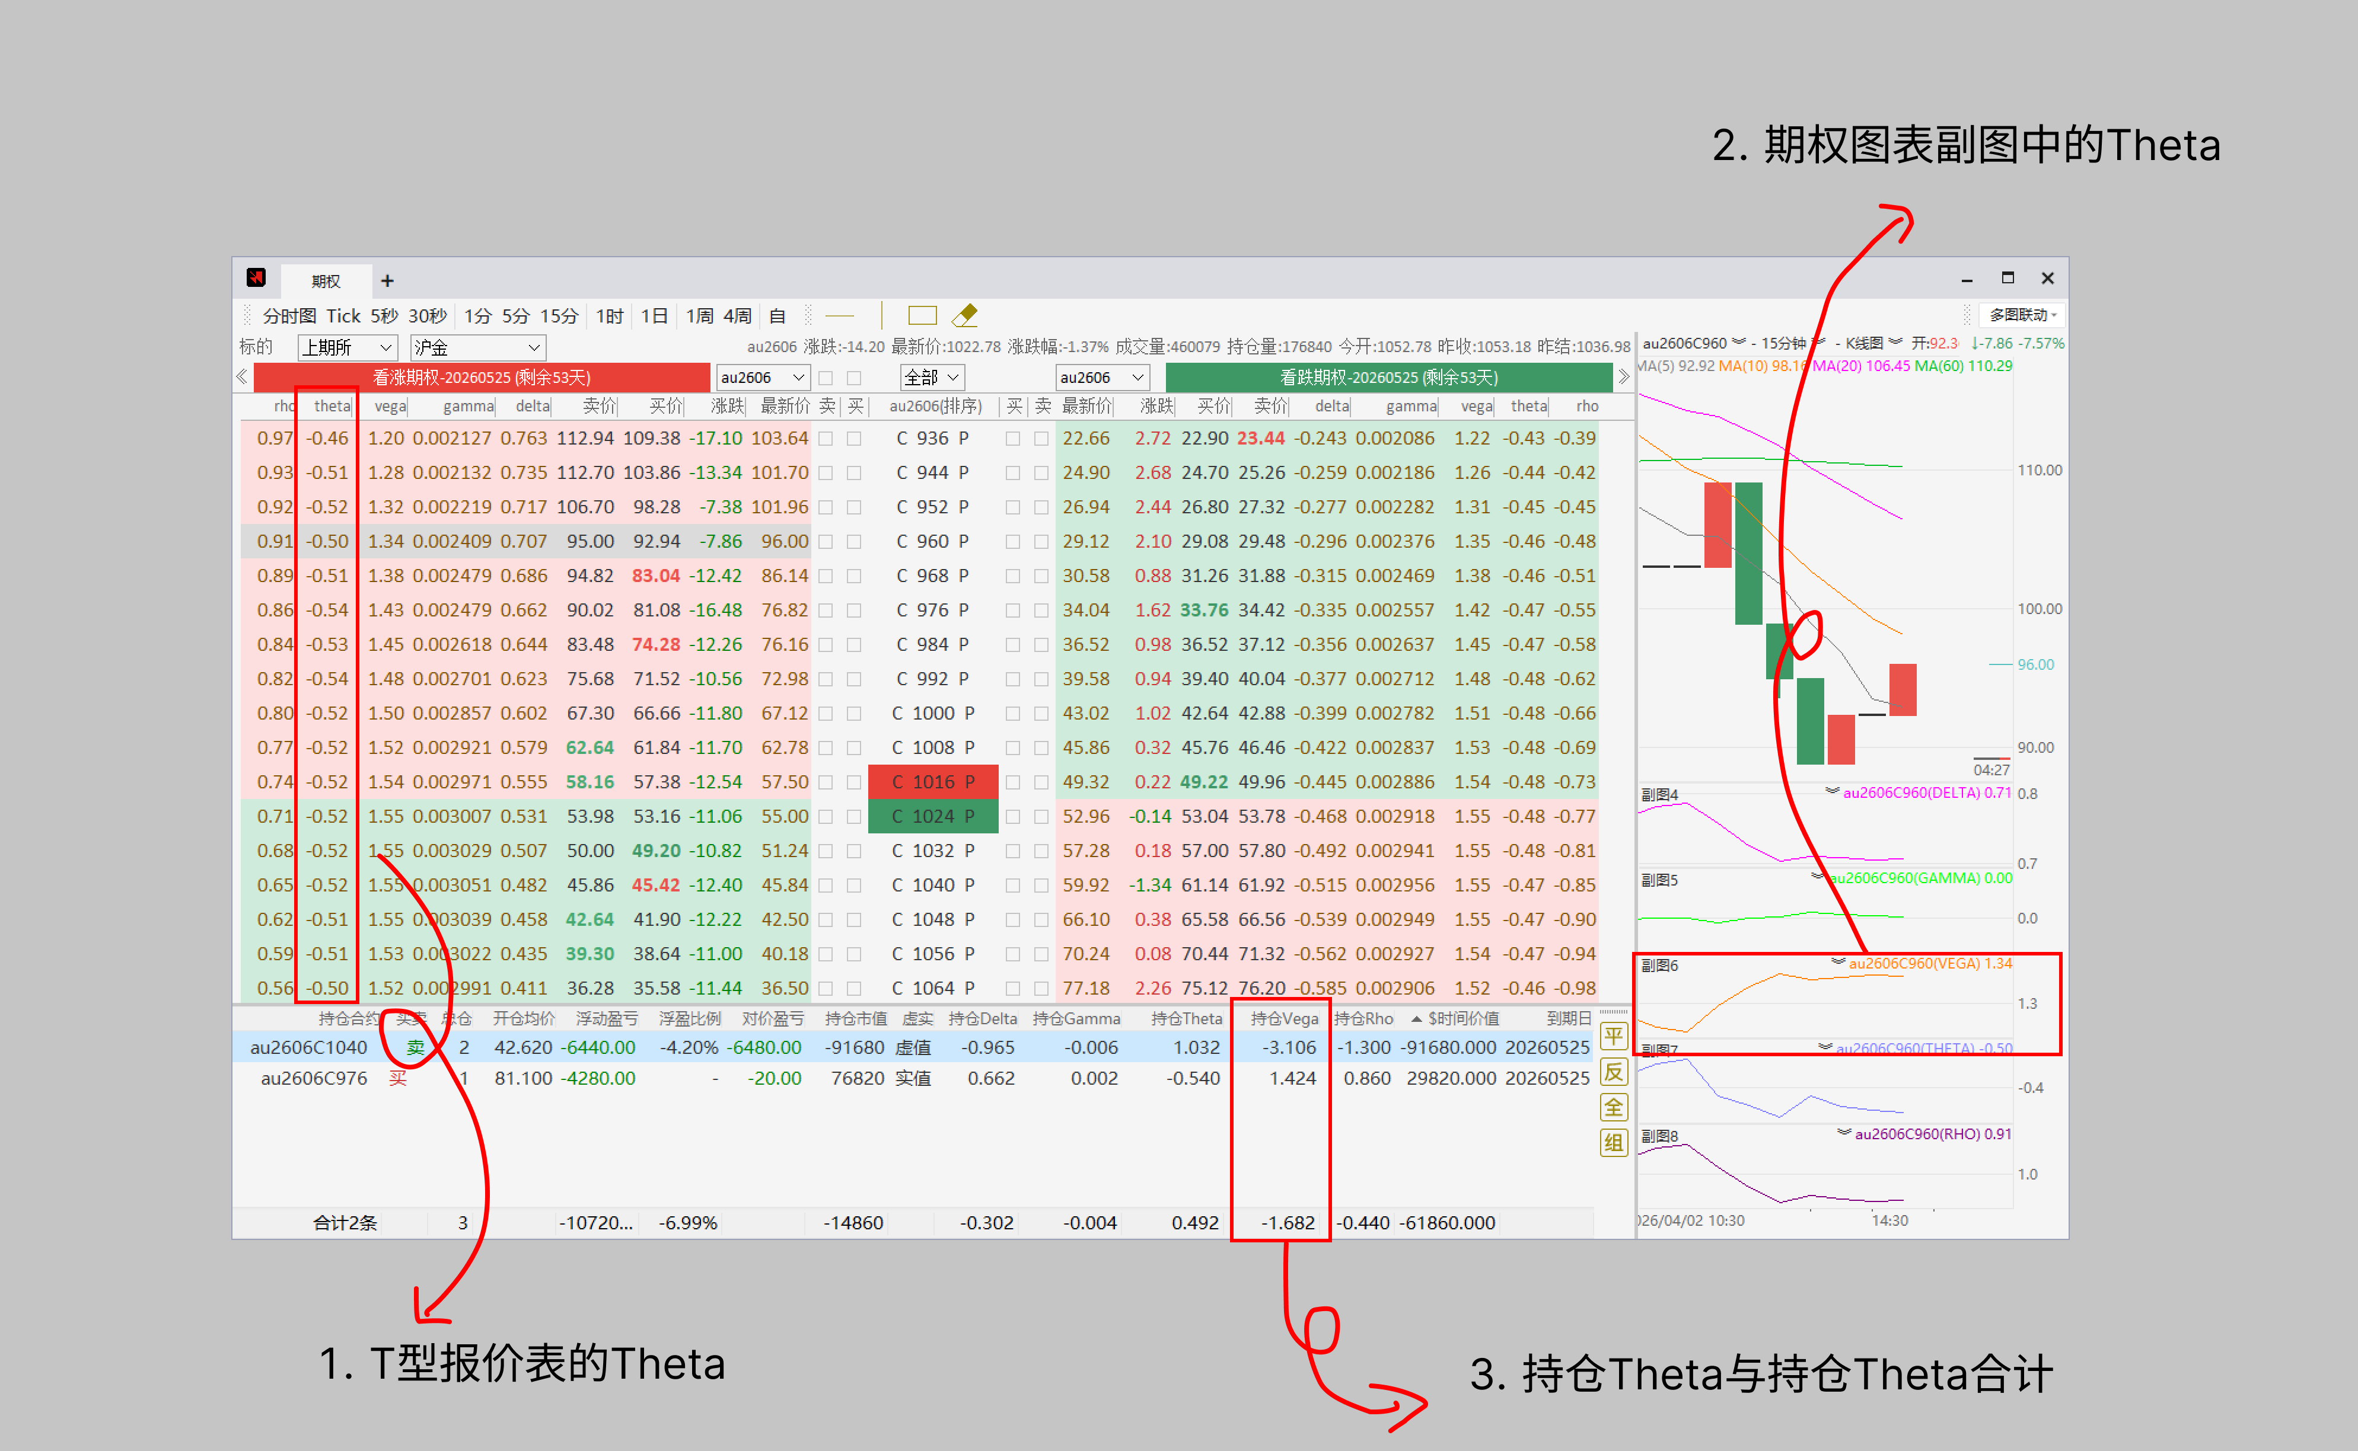Screen dimensions: 2358x1451
Task: Click the 平 close-position icon
Action: click(1613, 1037)
